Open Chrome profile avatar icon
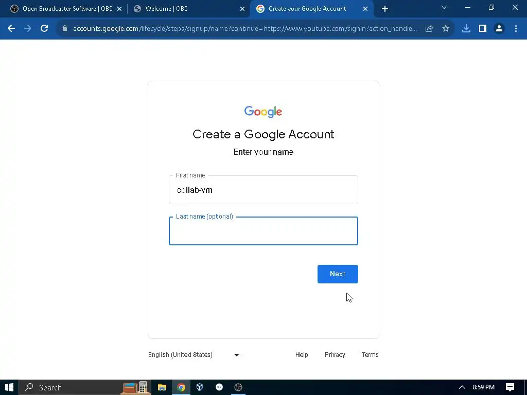Screen dimensions: 527x395 [499, 29]
